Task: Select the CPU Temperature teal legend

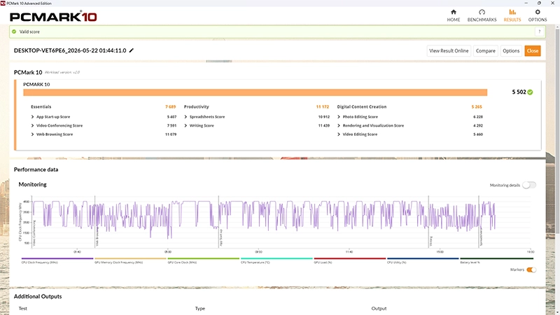Action: pos(276,260)
